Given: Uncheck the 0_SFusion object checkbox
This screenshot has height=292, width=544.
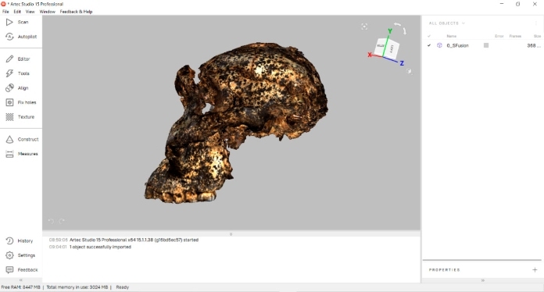Looking at the screenshot, I should tap(429, 45).
